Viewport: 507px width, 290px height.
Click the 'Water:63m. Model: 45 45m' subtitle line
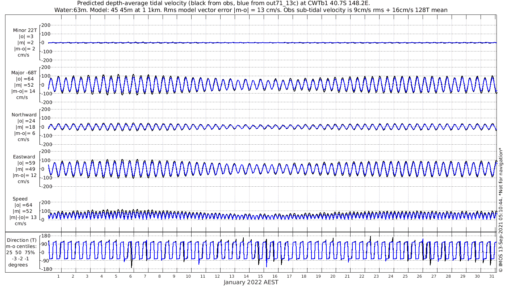pyautogui.click(x=251, y=10)
